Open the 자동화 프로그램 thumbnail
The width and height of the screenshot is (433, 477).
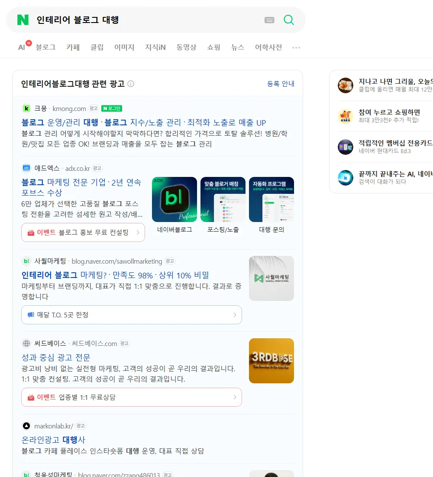(x=271, y=199)
